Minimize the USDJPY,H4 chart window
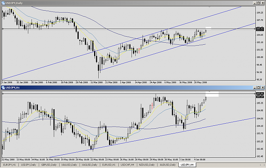This screenshot has height=168, width=266. click(255, 87)
